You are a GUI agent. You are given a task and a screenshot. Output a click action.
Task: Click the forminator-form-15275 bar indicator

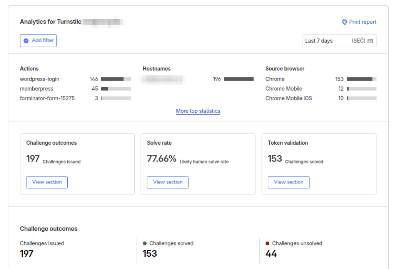(116, 98)
